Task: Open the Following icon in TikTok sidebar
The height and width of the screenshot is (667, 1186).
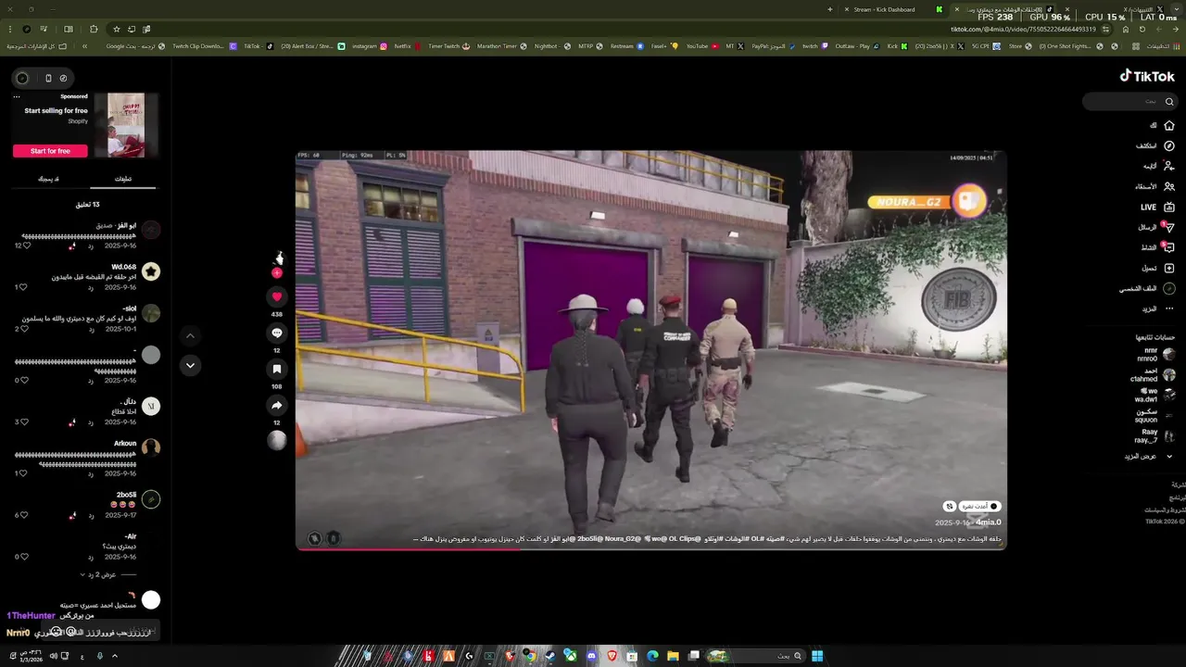Action: (1169, 166)
